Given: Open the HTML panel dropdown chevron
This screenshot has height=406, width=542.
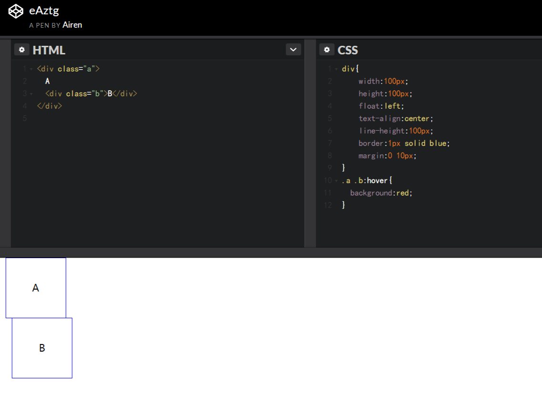Looking at the screenshot, I should [293, 50].
